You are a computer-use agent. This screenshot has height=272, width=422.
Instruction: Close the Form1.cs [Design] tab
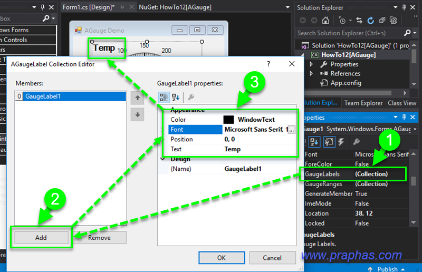[x=131, y=7]
